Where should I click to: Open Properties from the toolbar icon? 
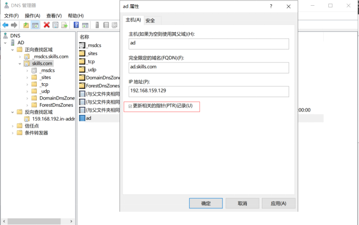pyautogui.click(x=56, y=25)
